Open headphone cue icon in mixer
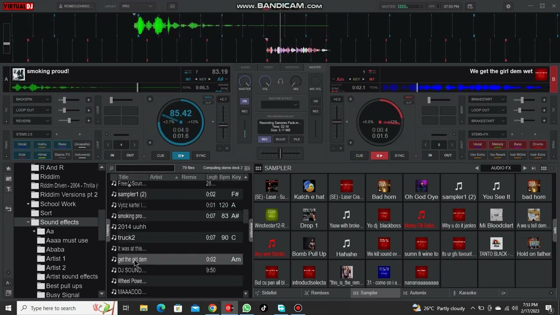This screenshot has height=315, width=560. coord(280,81)
